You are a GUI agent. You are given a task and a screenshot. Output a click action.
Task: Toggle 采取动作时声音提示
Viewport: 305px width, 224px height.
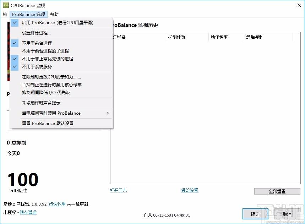[61, 103]
